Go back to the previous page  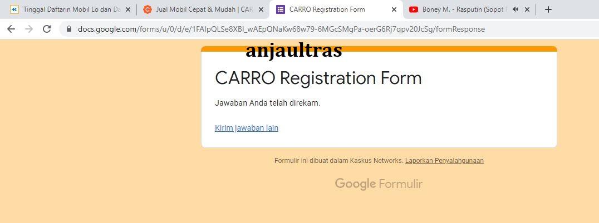point(11,29)
